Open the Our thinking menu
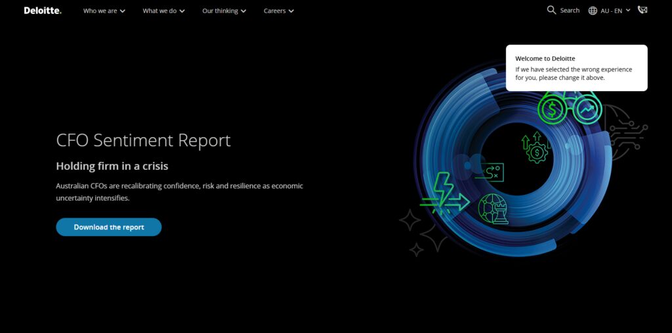 220,10
